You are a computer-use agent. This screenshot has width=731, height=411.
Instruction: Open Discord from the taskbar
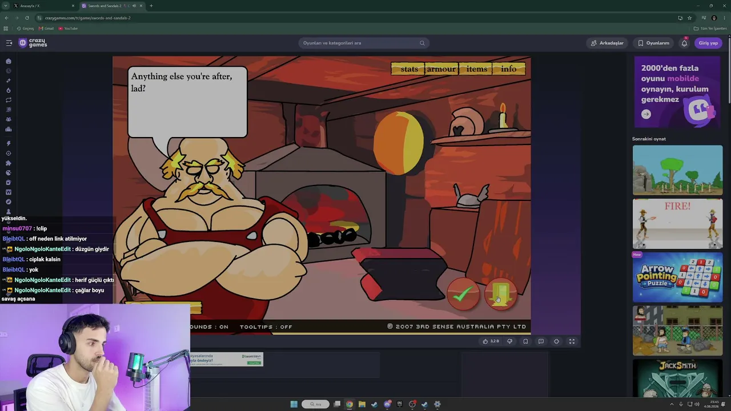pos(387,404)
